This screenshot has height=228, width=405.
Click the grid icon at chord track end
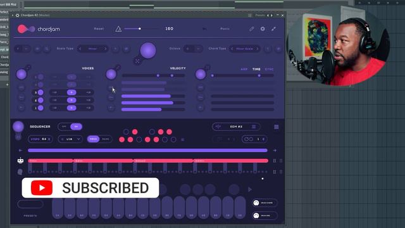(275, 161)
